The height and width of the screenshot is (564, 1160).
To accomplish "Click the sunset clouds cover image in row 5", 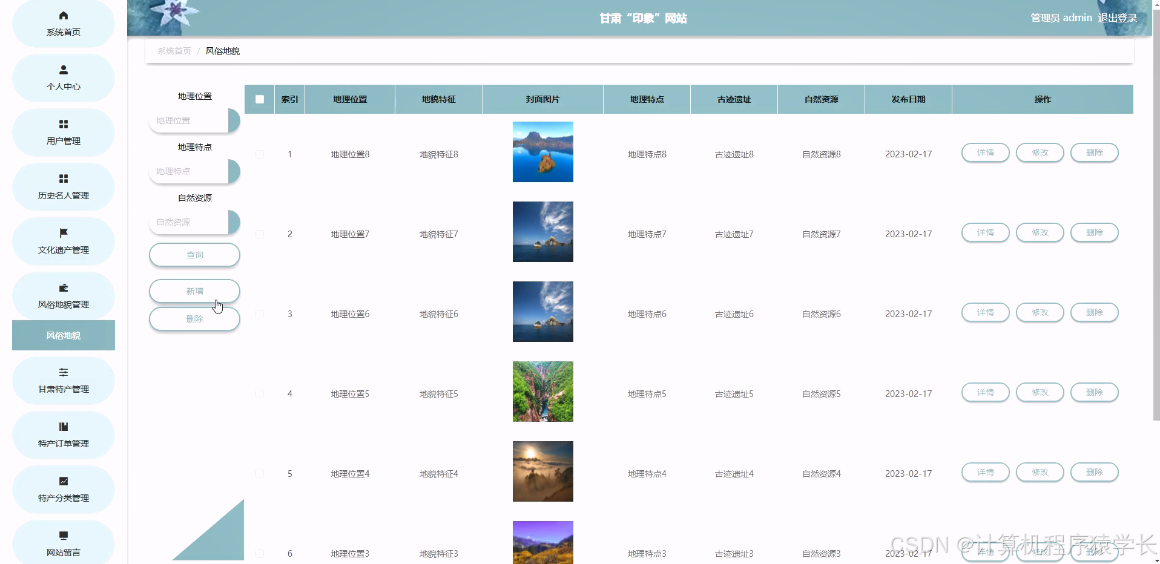I will tap(543, 471).
